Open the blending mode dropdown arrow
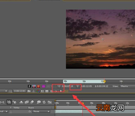 pyautogui.click(x=7, y=111)
